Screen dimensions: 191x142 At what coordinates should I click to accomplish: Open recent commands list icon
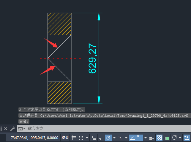tap(21, 129)
